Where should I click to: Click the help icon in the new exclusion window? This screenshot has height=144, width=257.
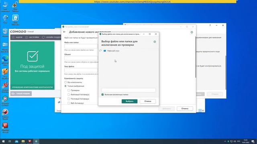point(192,32)
